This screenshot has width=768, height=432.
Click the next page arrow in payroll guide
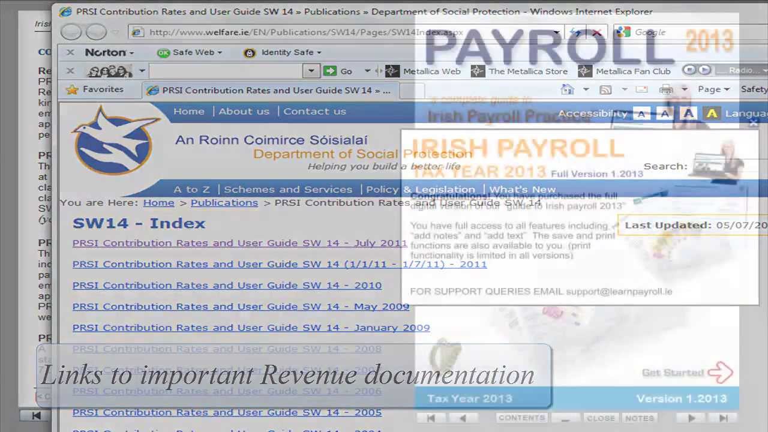tap(691, 418)
